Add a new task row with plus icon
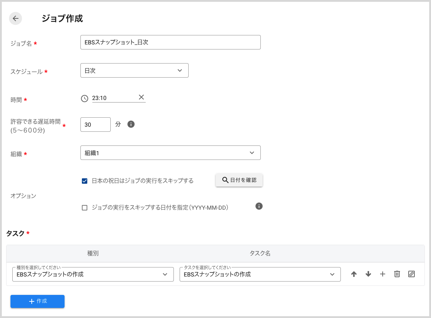Viewport: 431px width, 318px height. (383, 274)
